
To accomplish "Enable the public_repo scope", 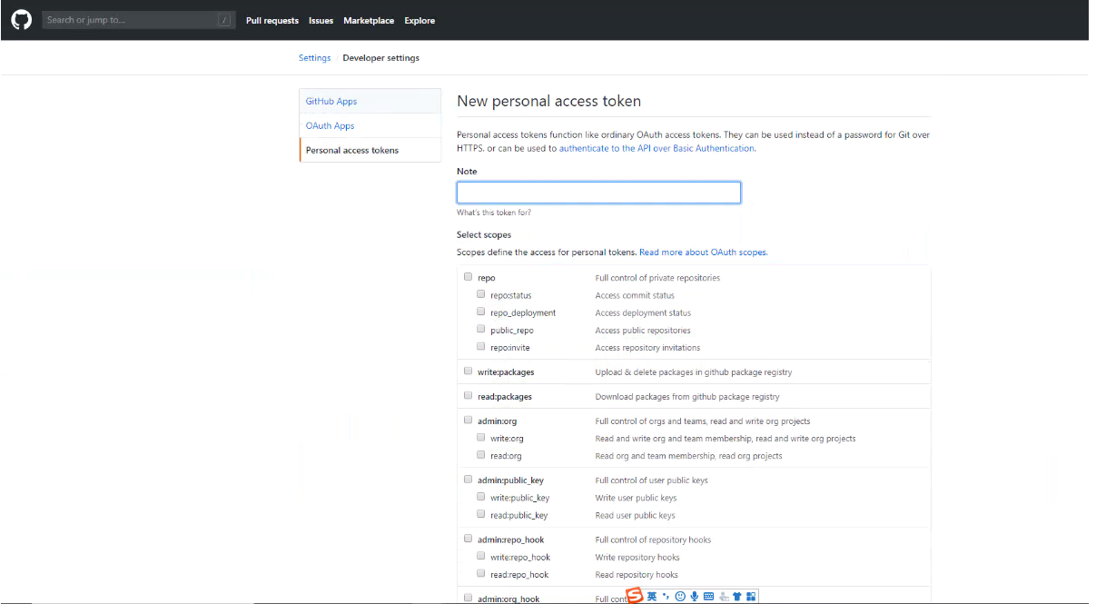I will [x=481, y=330].
